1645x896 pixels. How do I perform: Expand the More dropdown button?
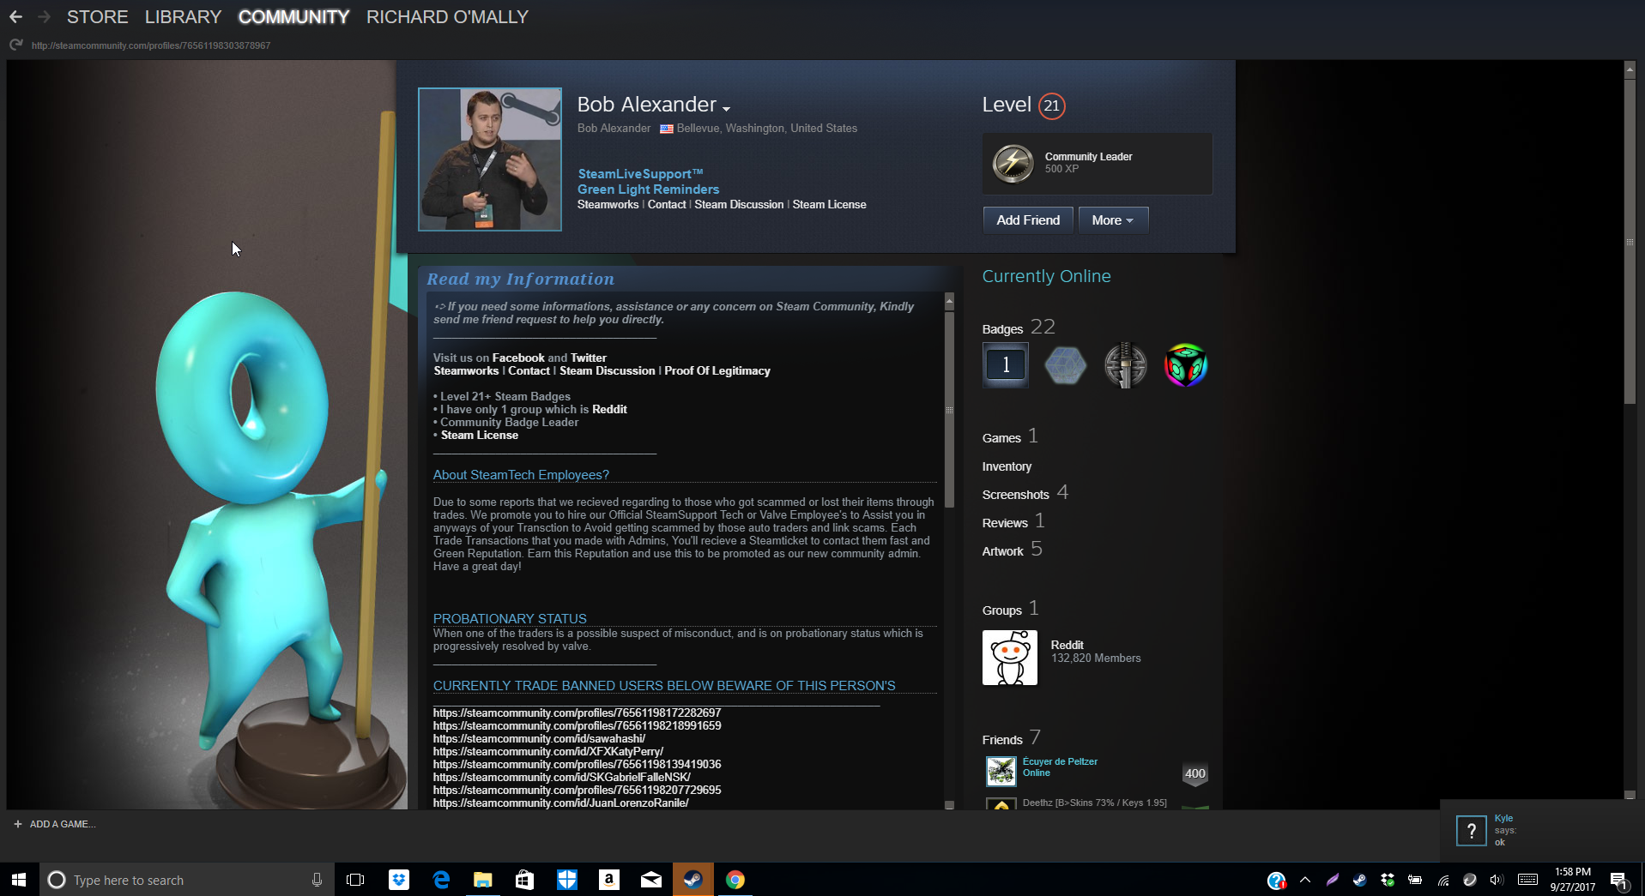pyautogui.click(x=1112, y=220)
